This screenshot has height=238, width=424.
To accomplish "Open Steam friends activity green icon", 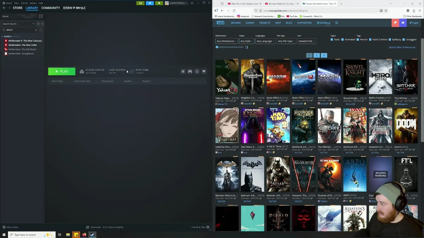I will (140, 3).
